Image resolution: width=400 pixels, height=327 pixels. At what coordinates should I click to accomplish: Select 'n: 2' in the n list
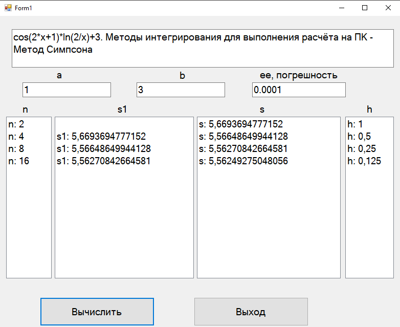(x=29, y=124)
